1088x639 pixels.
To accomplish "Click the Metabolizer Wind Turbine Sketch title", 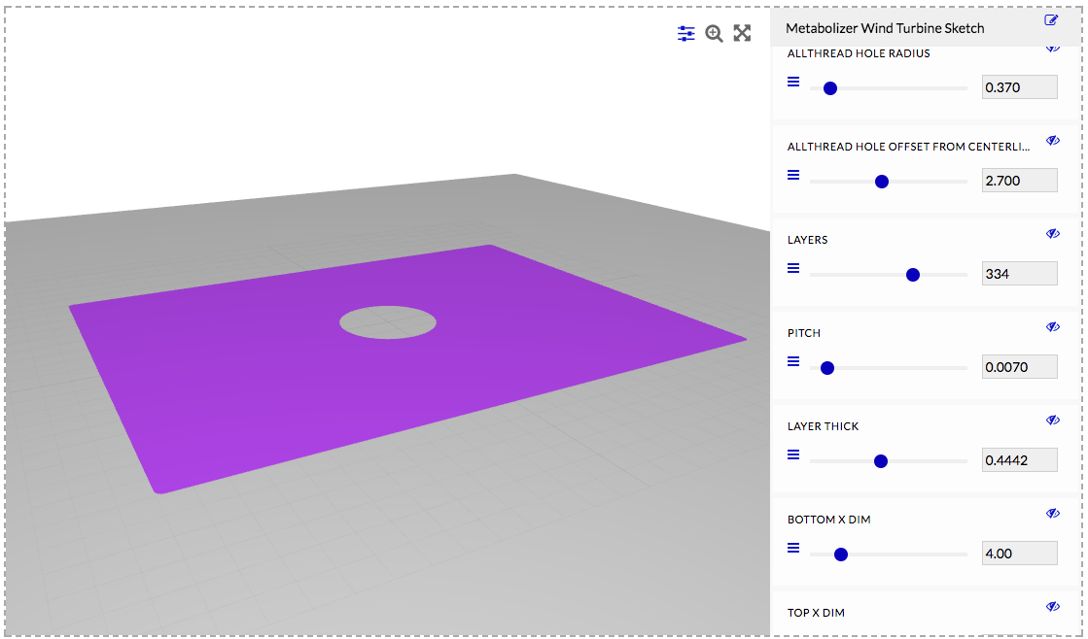I will [885, 28].
